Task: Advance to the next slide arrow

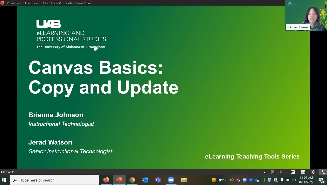Action: 281,172
